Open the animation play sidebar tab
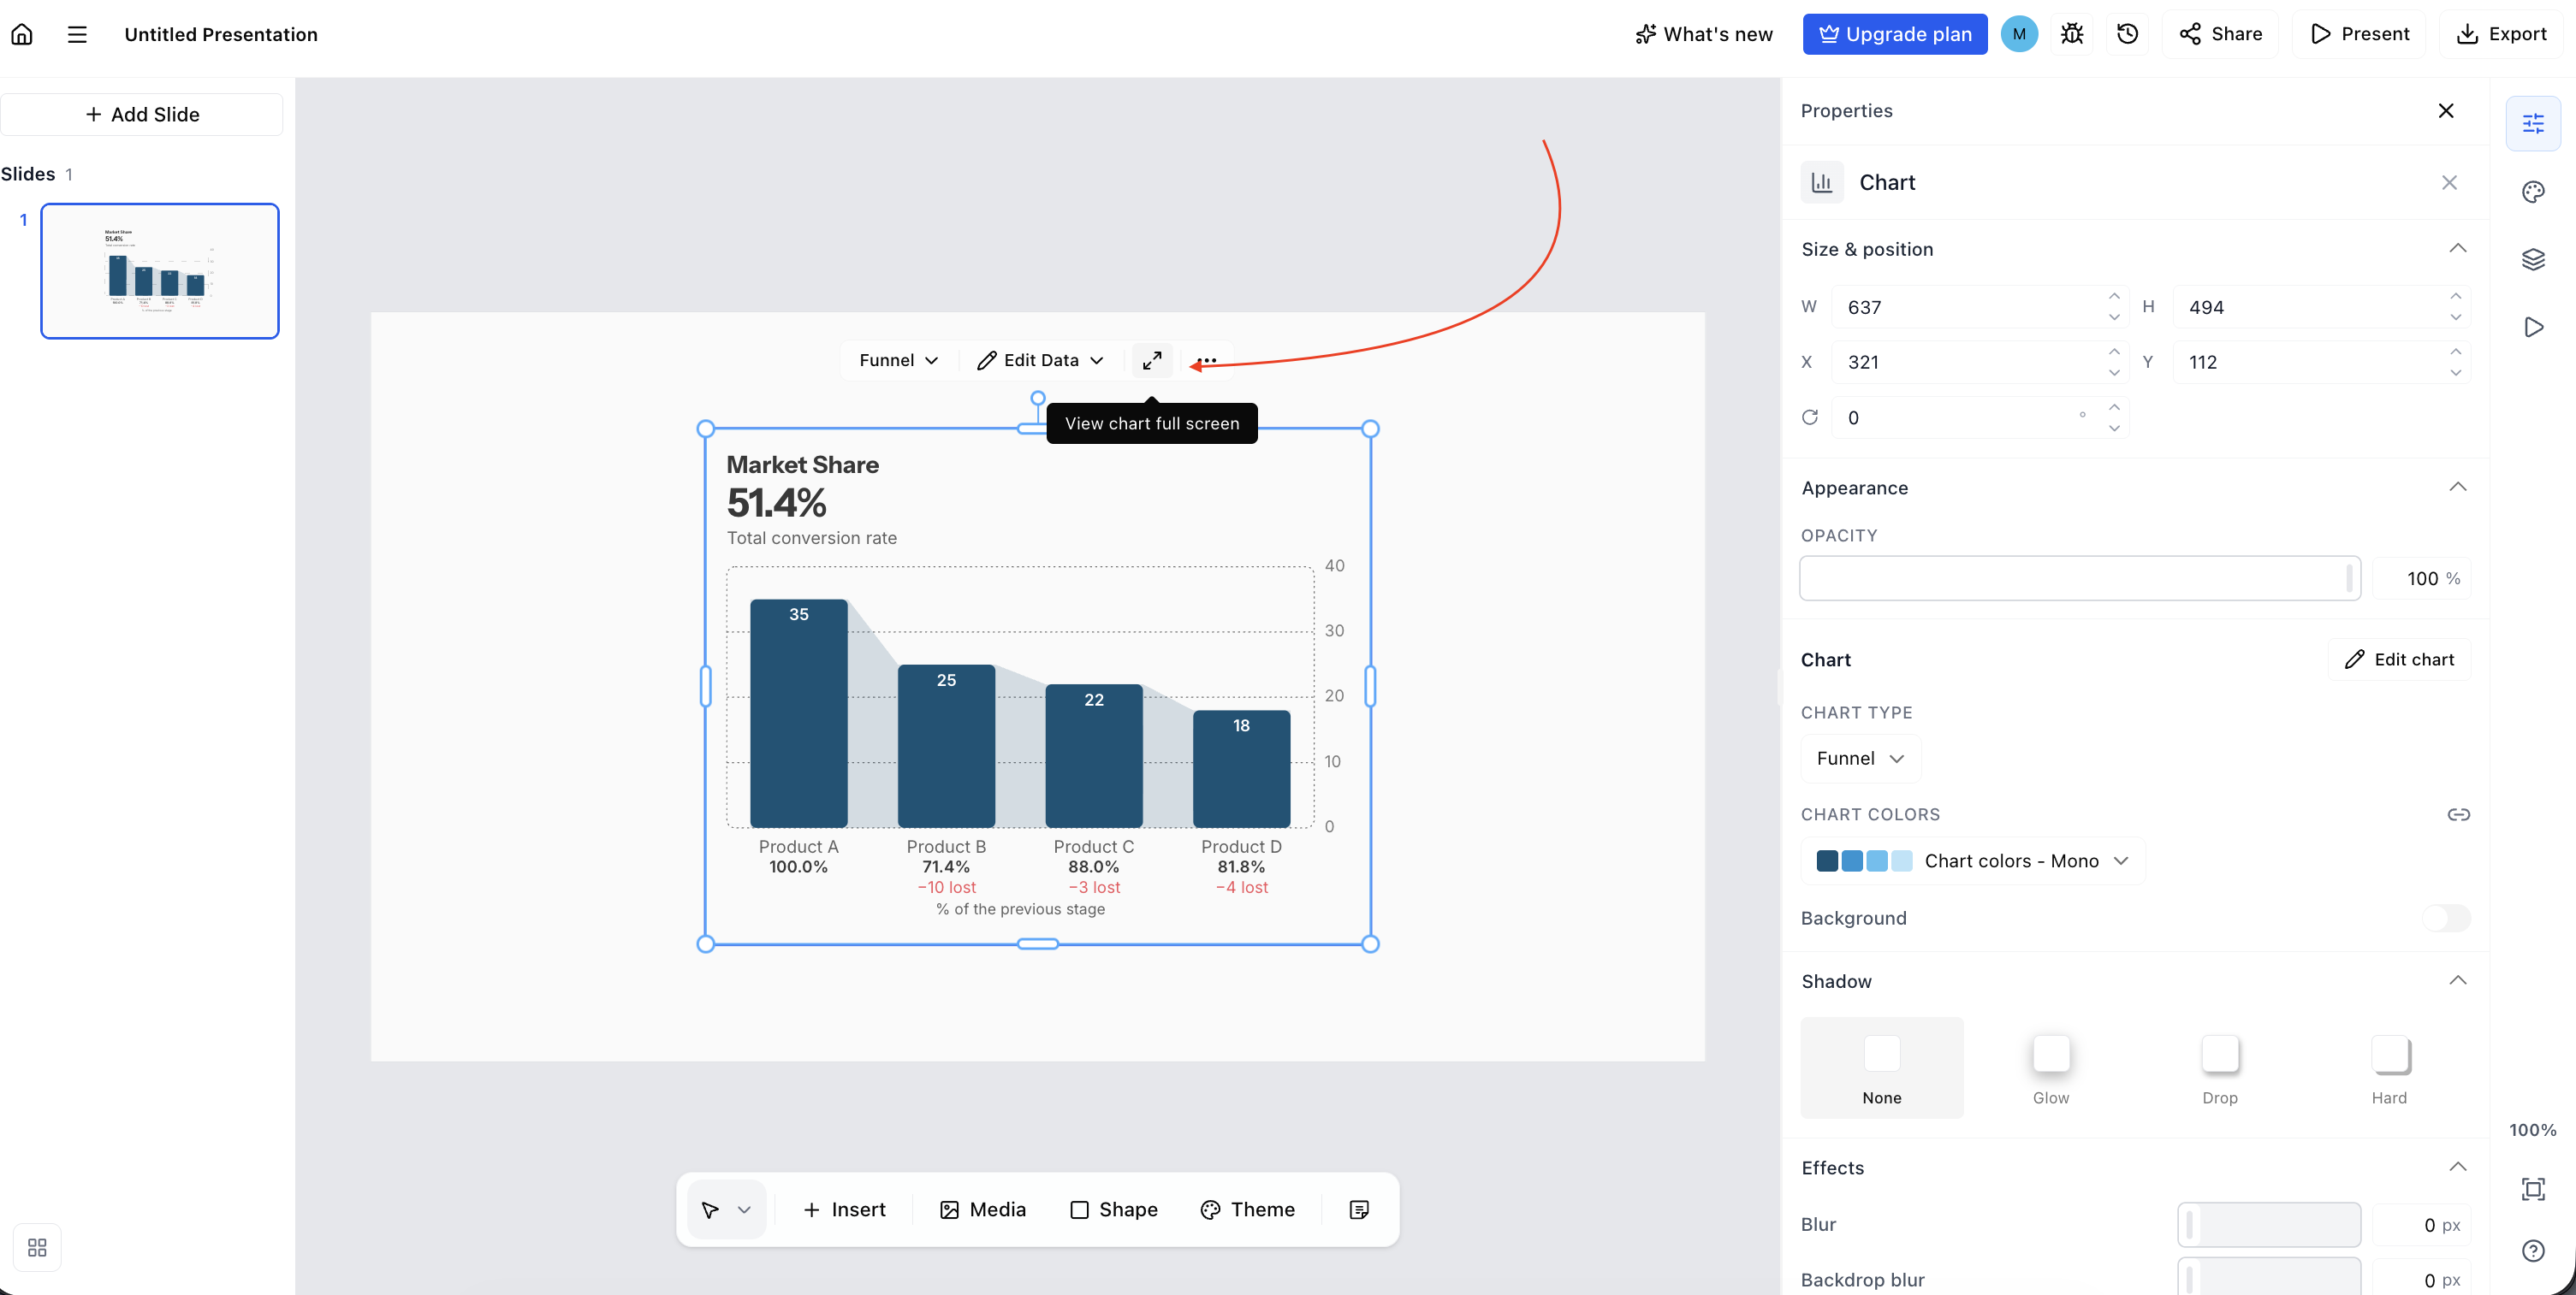This screenshot has height=1295, width=2576. (x=2533, y=328)
